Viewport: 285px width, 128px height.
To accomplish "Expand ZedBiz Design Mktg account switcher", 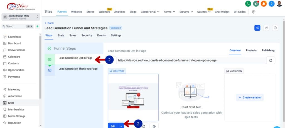I will (x=21, y=17).
